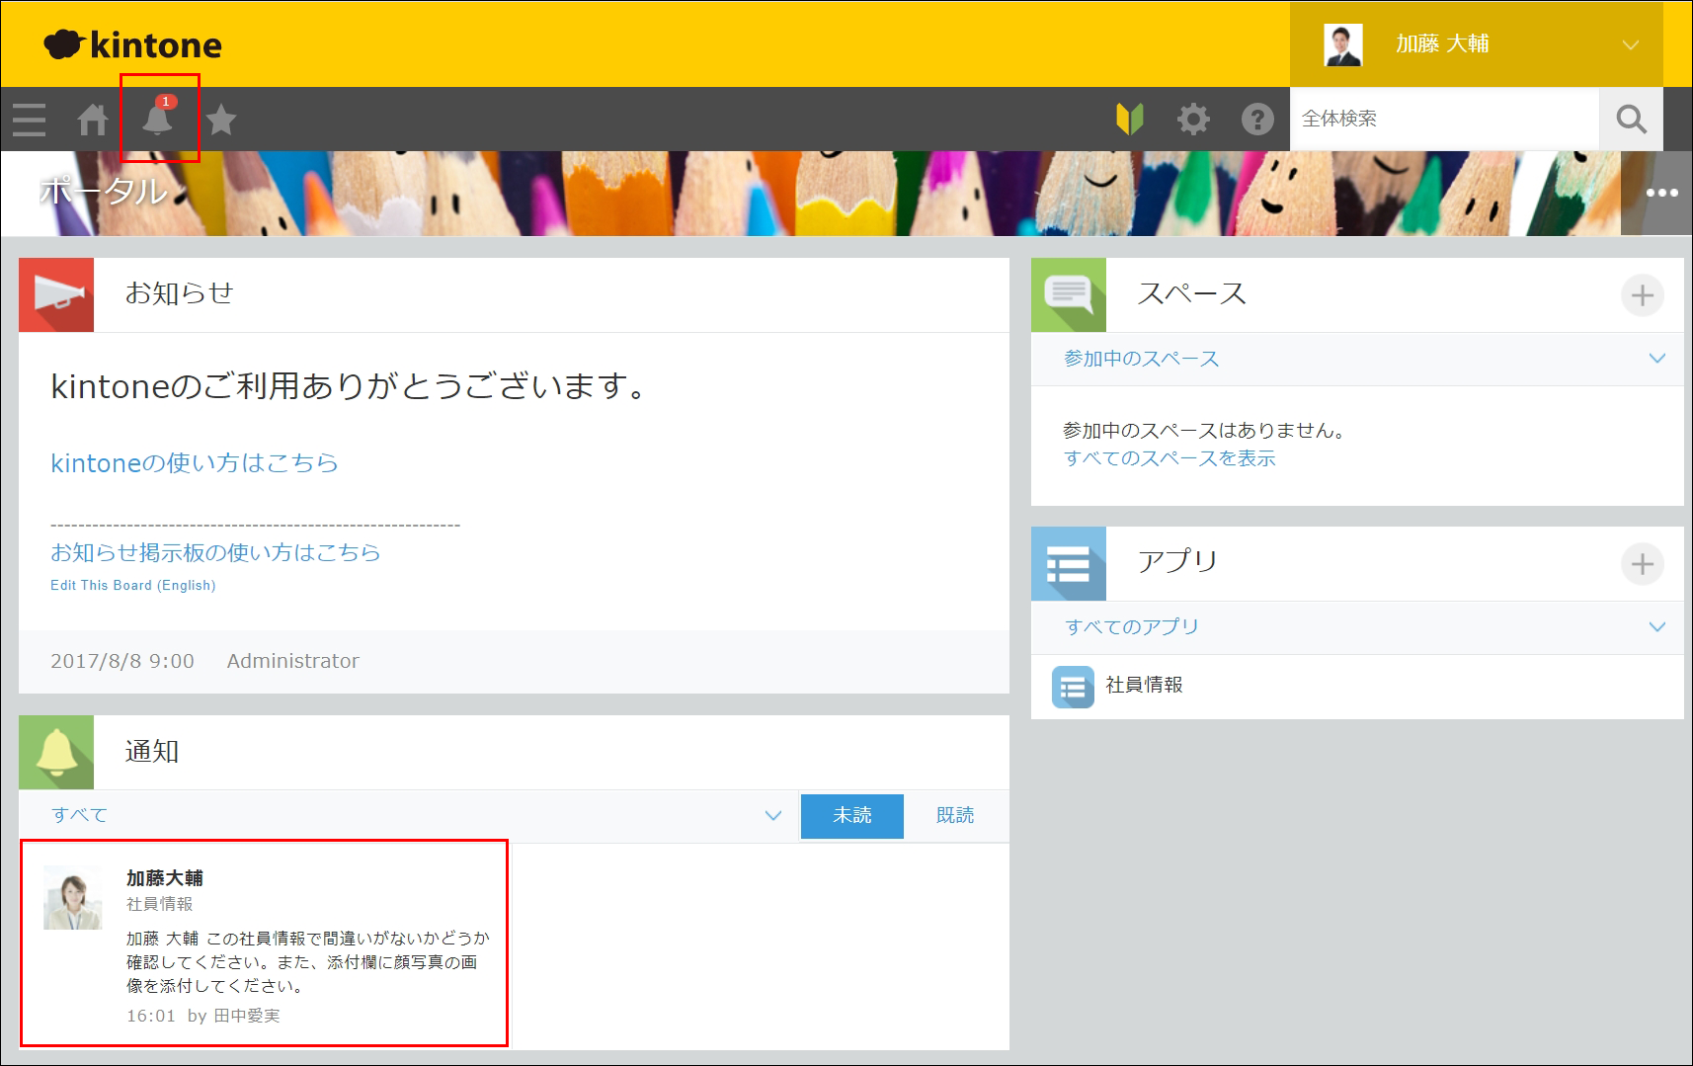Select the home icon in the toolbar
Screen dimensions: 1693x1066
click(94, 119)
